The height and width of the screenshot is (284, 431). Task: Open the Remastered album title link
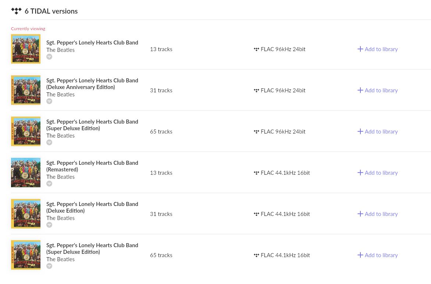pos(92,166)
